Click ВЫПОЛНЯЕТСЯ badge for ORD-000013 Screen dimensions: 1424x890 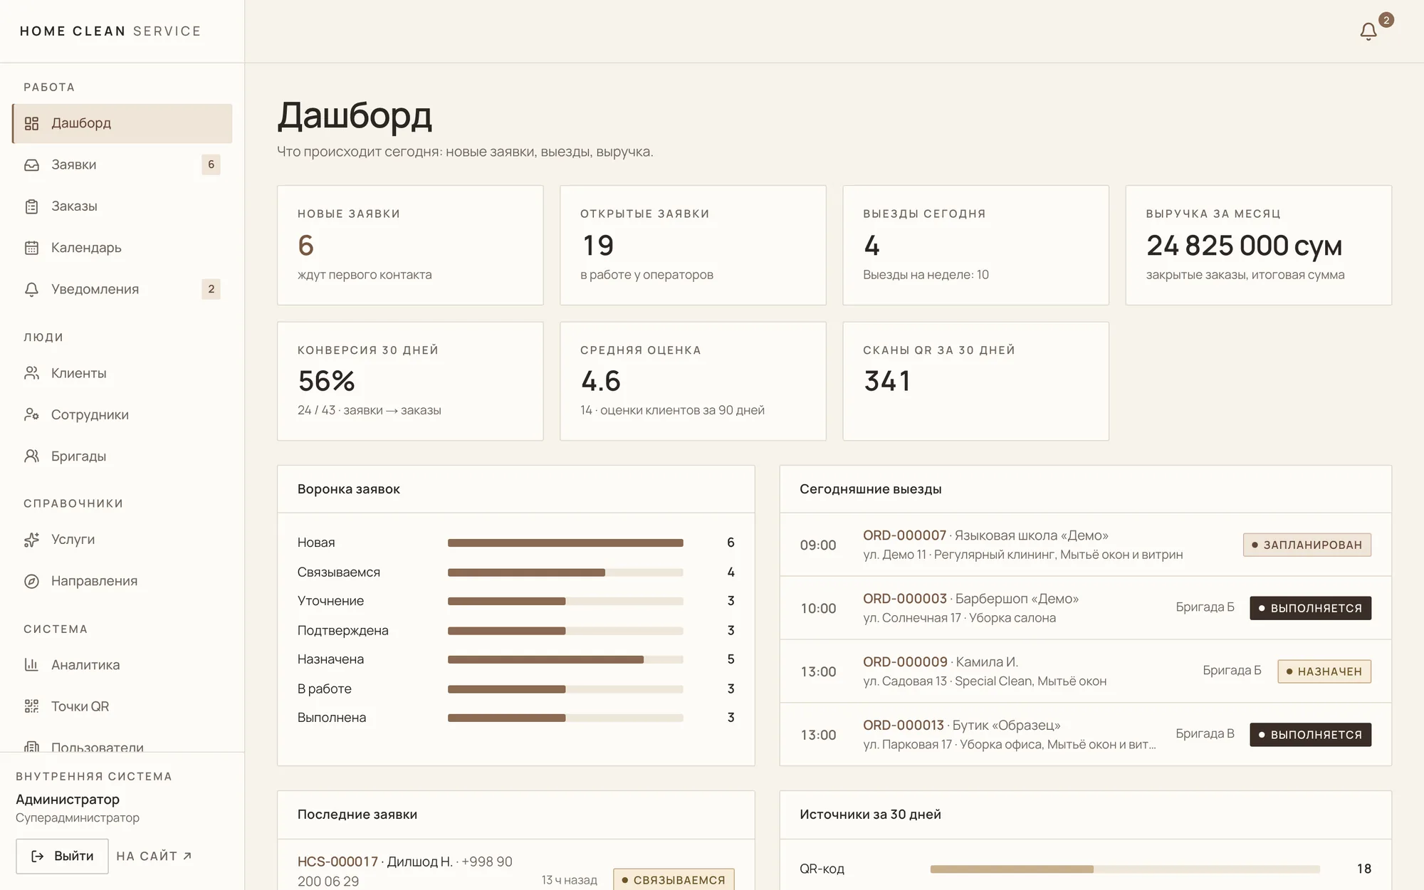point(1310,735)
